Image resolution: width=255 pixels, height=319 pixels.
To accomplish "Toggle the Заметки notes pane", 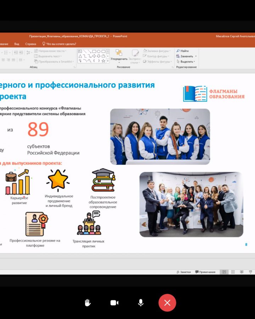I will [183, 272].
